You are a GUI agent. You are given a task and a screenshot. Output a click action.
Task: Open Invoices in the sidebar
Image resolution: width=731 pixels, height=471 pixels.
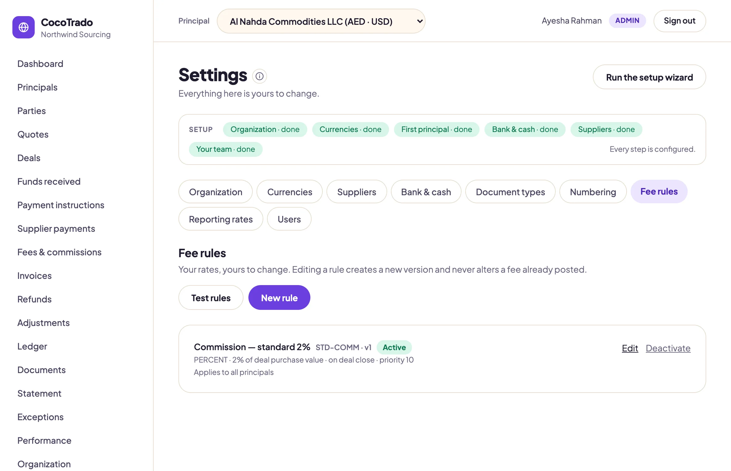click(34, 276)
